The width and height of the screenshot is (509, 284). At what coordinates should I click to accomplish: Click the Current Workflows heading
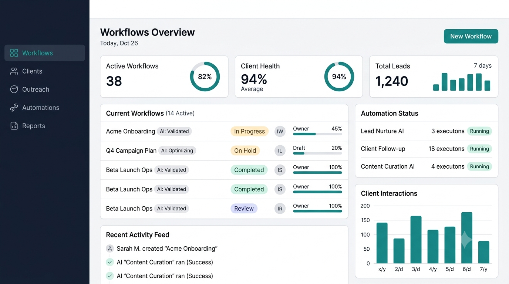click(x=135, y=113)
